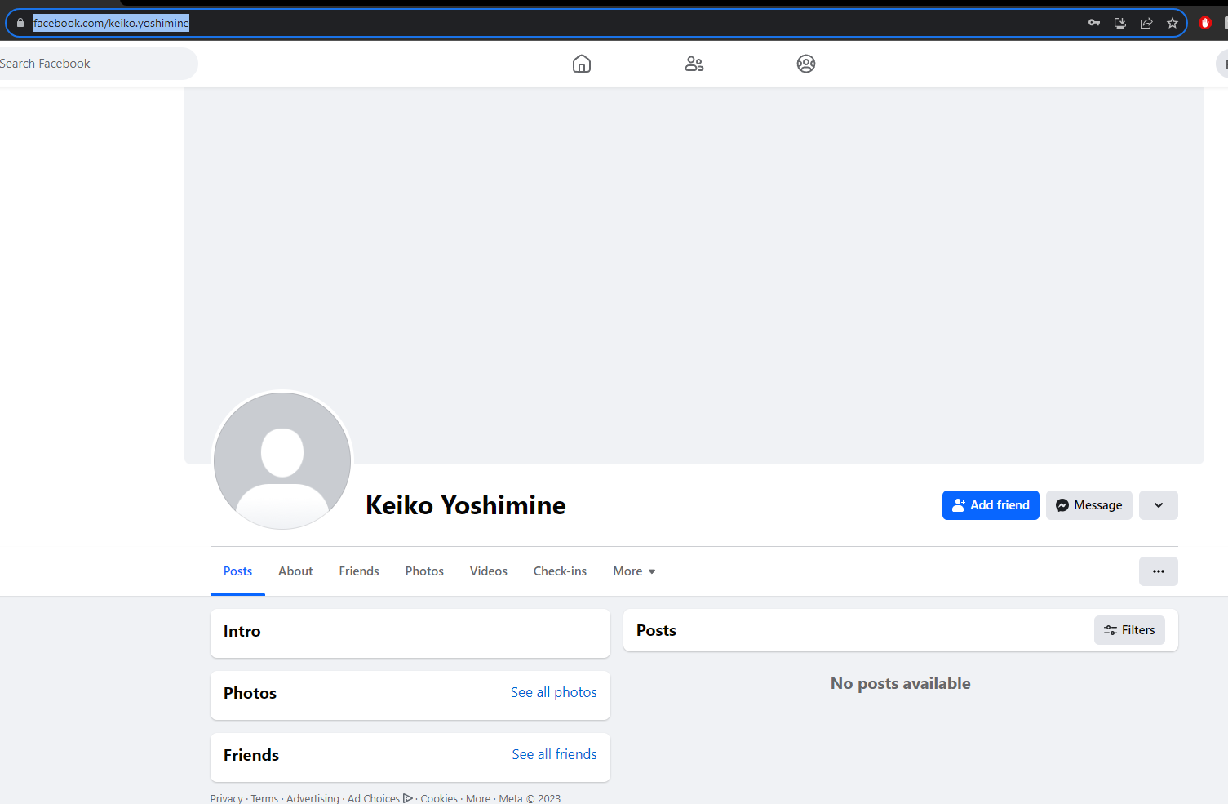1228x804 pixels.
Task: Bookmark this page with the star icon
Action: [1173, 23]
